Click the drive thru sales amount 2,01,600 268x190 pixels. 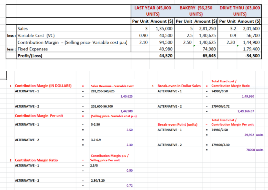coord(251,28)
